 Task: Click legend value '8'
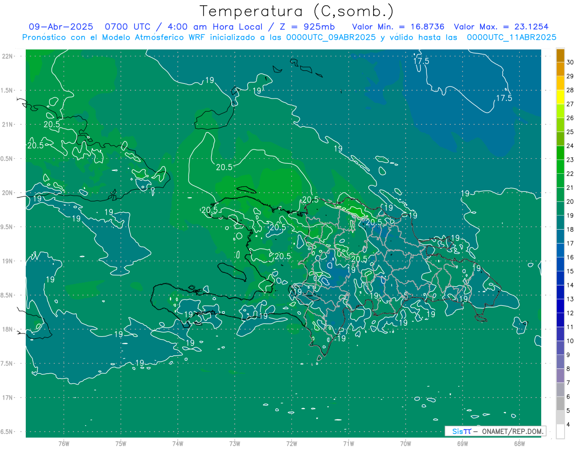coord(569,369)
